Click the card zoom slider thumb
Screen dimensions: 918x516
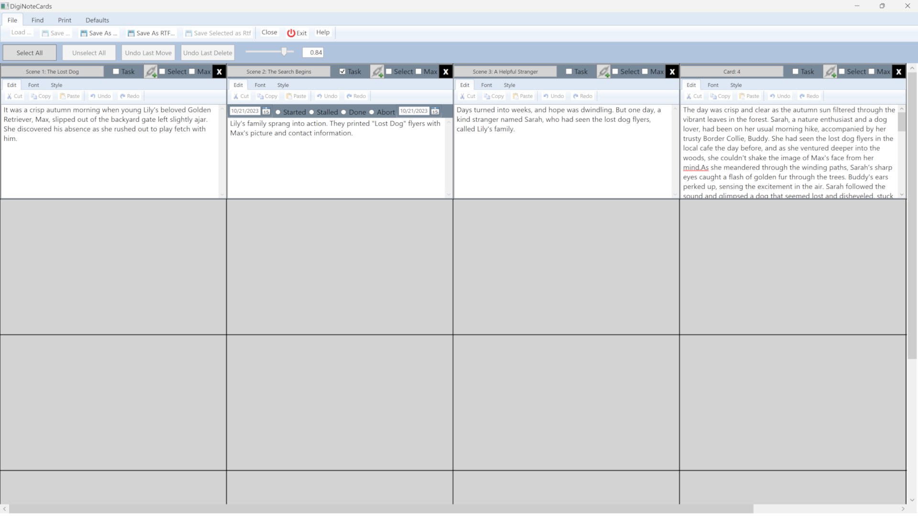coord(284,52)
